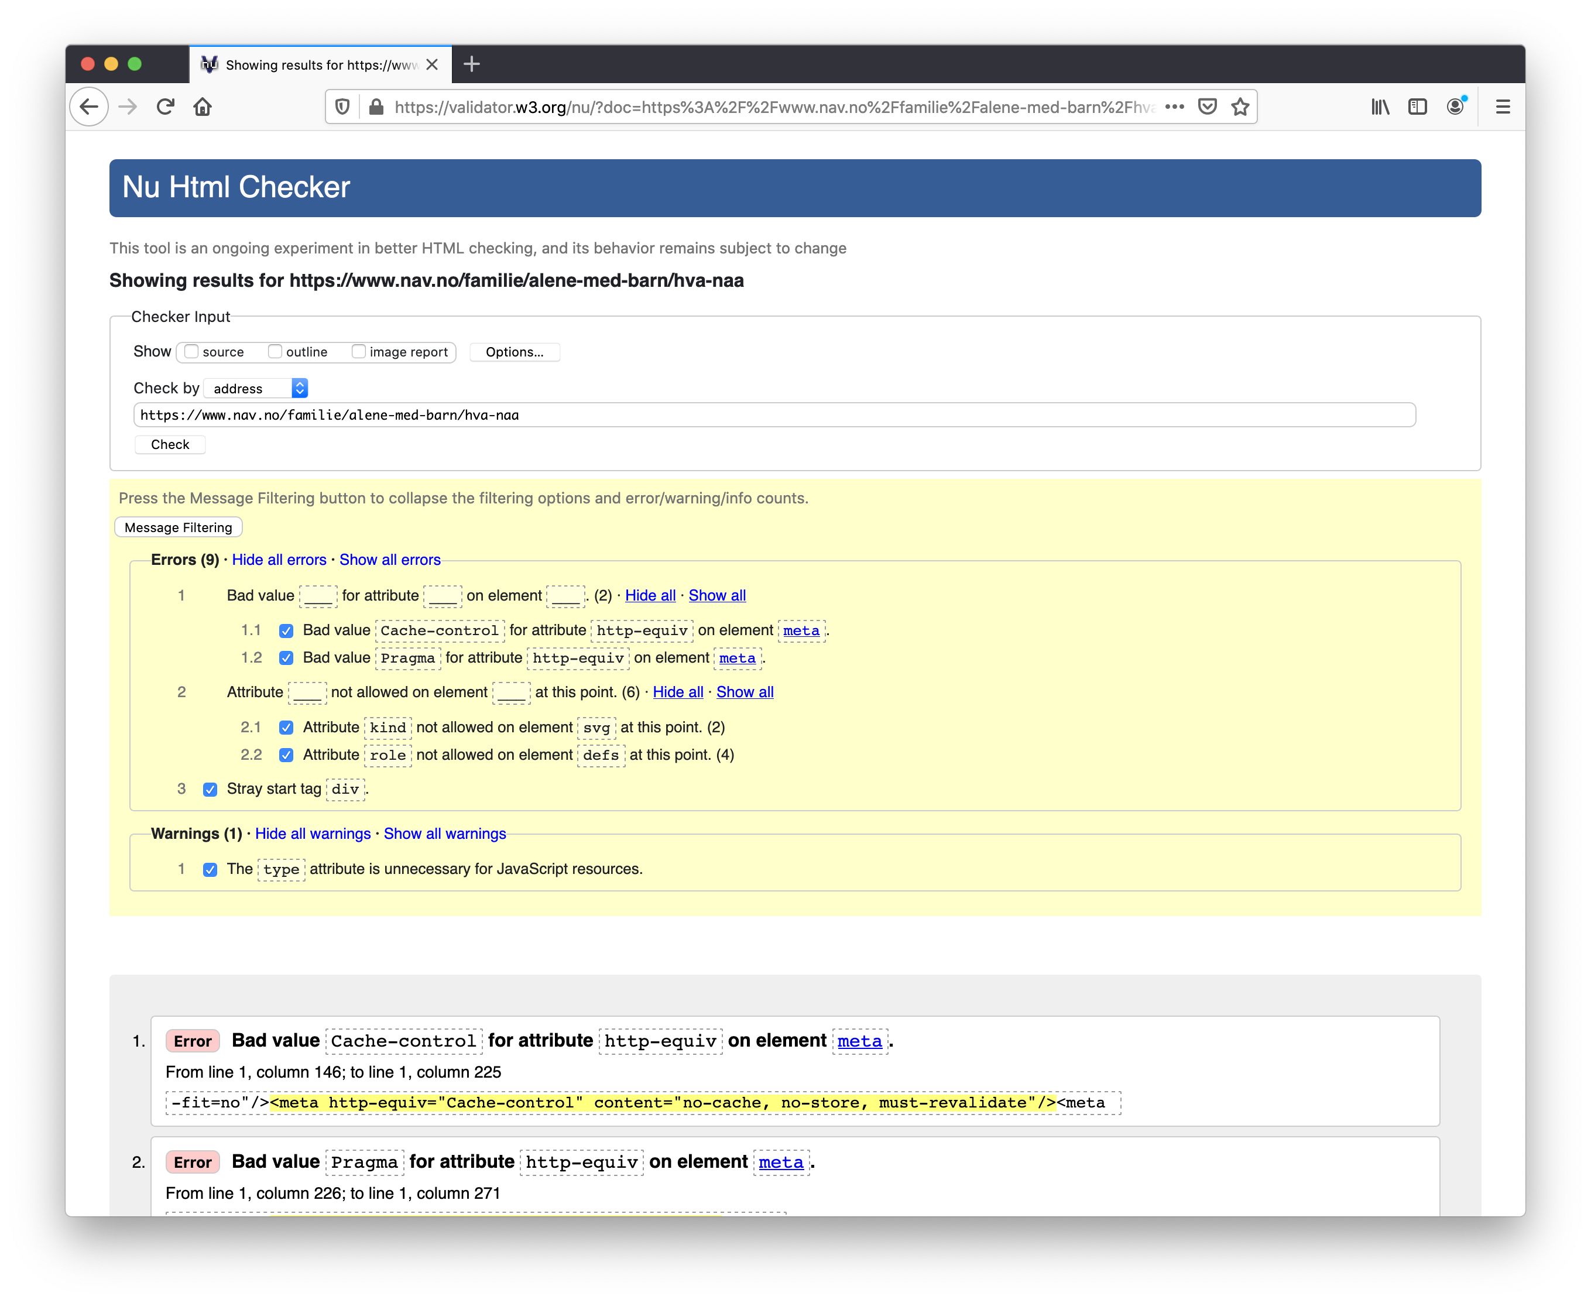Open the Firefox hamburger menu

point(1503,107)
